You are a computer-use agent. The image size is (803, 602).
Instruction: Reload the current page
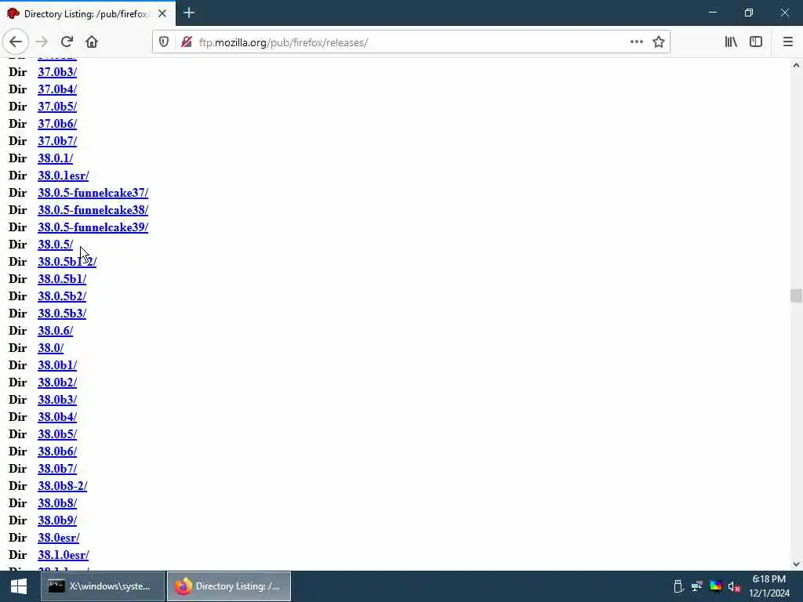click(x=67, y=42)
